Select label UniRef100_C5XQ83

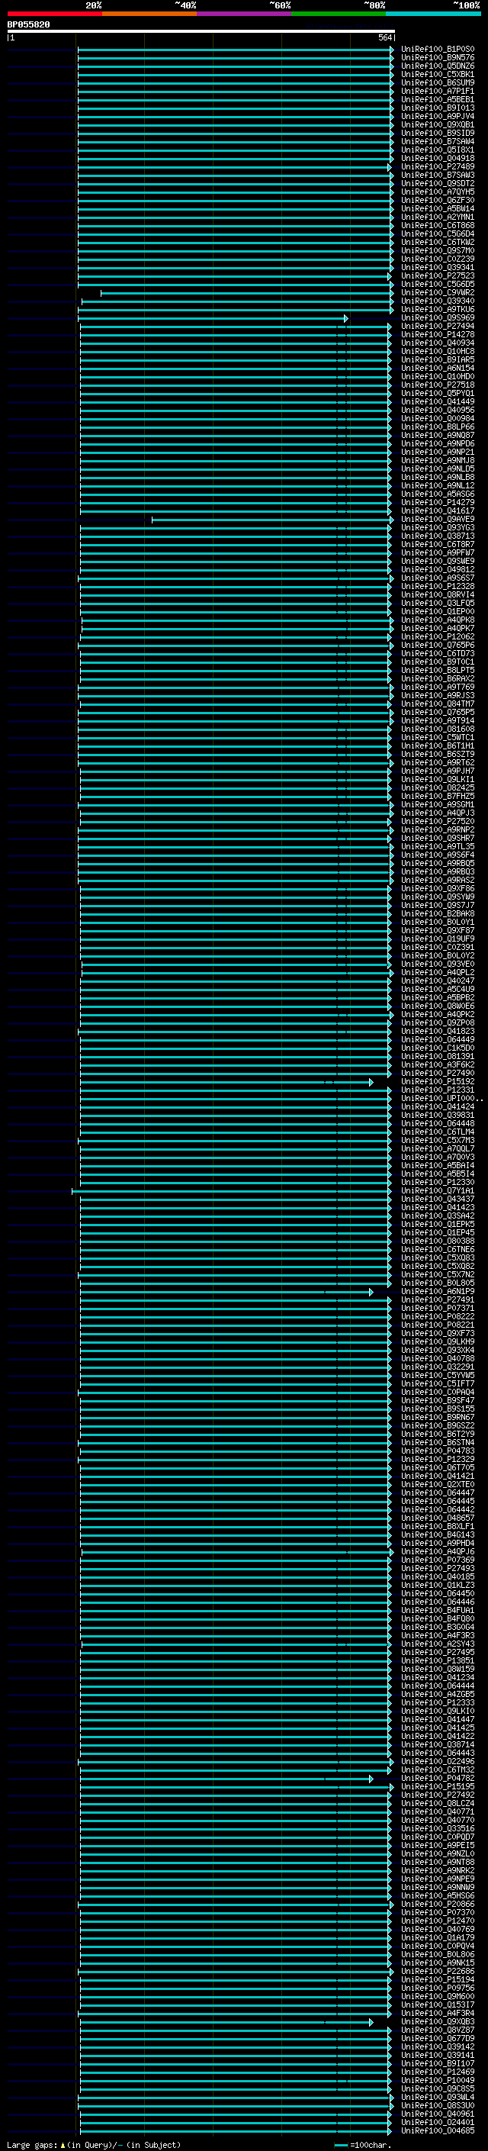(437, 1257)
